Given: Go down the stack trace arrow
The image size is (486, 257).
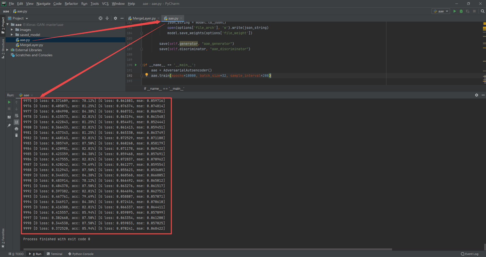Looking at the screenshot, I should [16, 109].
